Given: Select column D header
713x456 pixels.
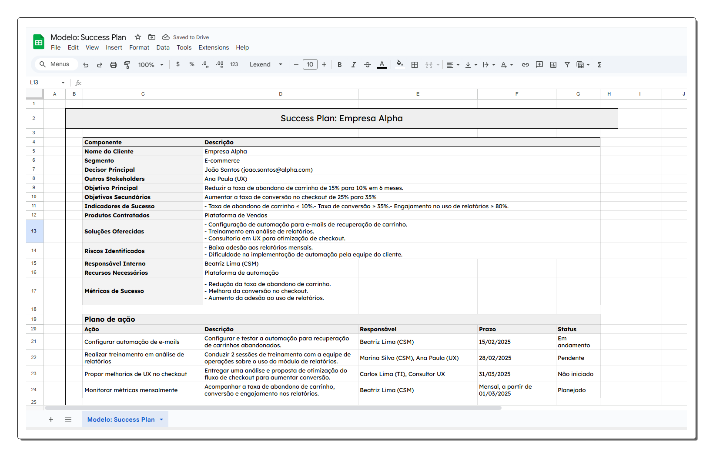Looking at the screenshot, I should 281,94.
